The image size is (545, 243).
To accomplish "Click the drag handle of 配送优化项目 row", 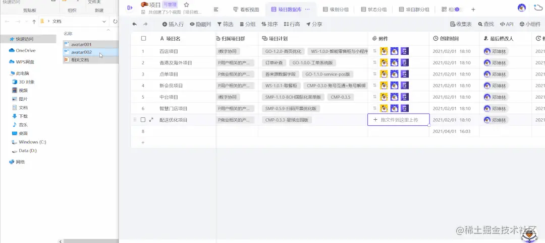I will (135, 120).
